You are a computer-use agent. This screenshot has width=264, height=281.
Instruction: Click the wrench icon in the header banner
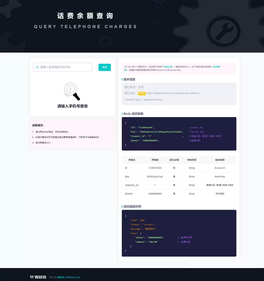coord(223,31)
